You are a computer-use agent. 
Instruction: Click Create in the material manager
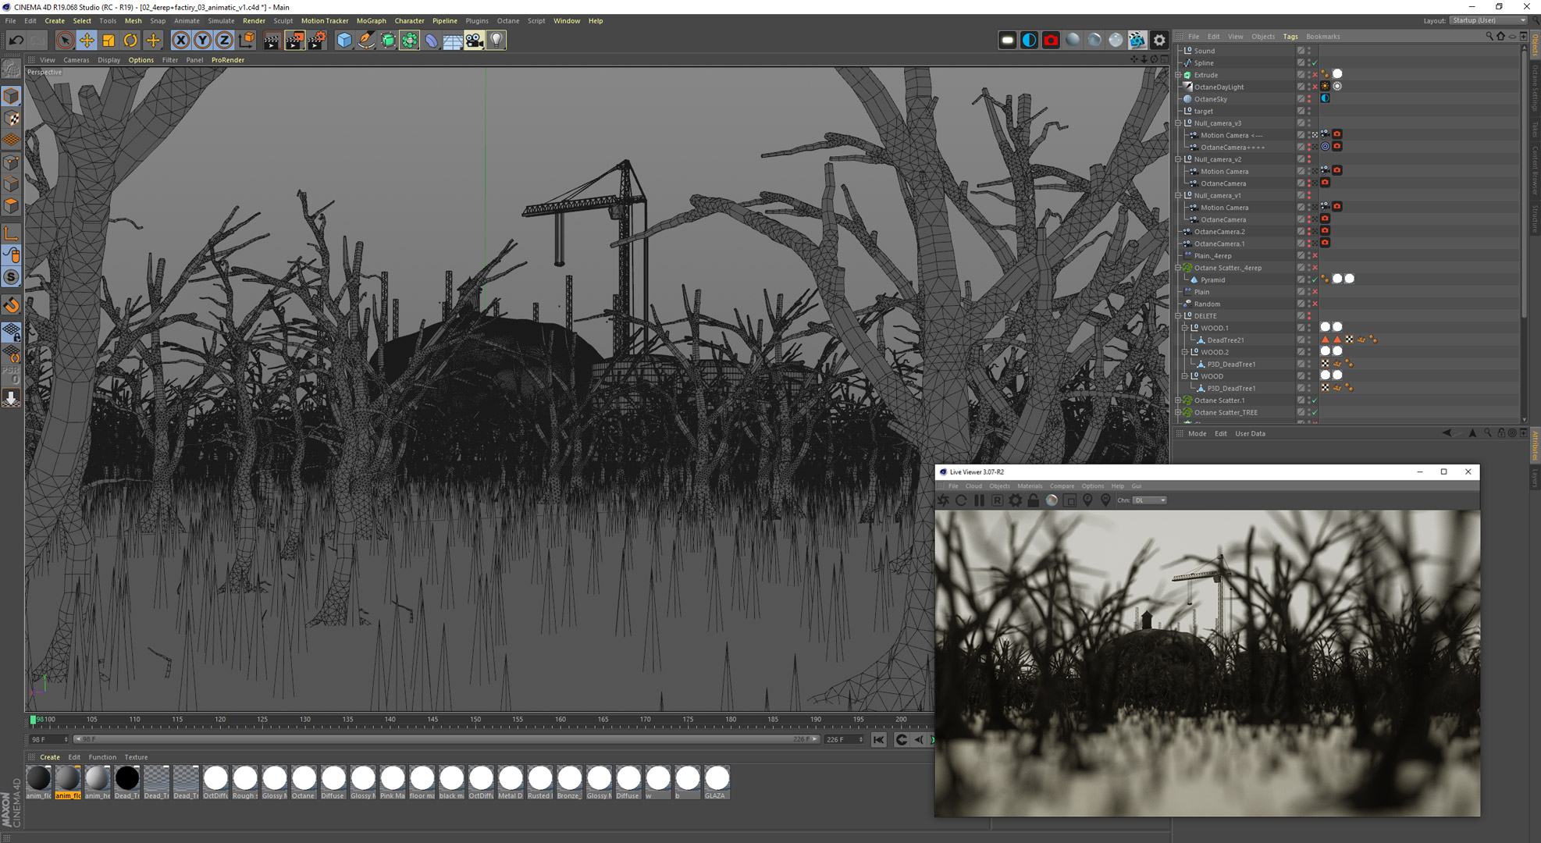click(x=50, y=757)
